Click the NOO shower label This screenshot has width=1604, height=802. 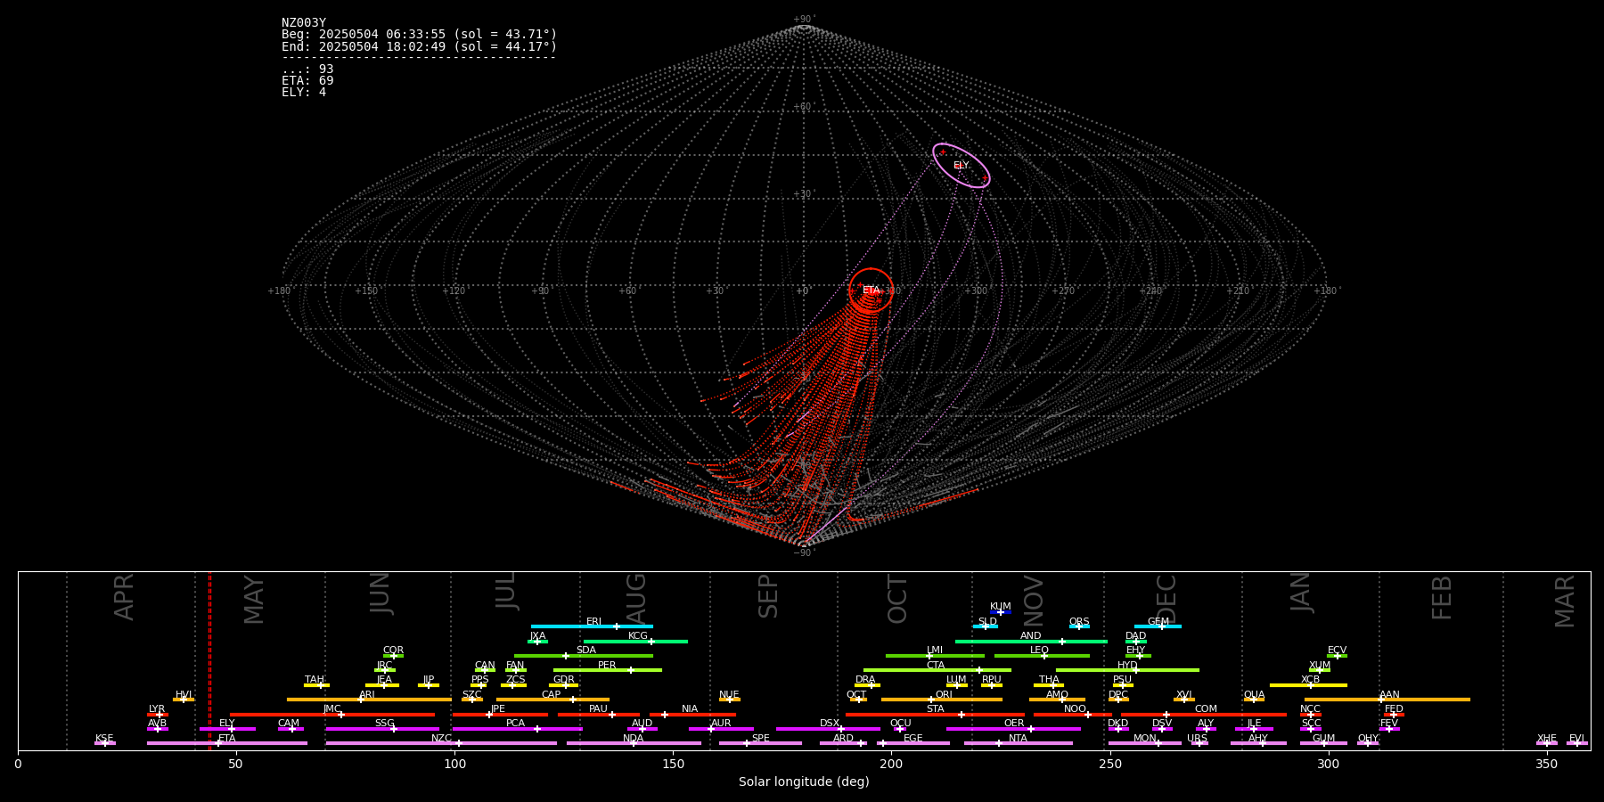(1075, 709)
